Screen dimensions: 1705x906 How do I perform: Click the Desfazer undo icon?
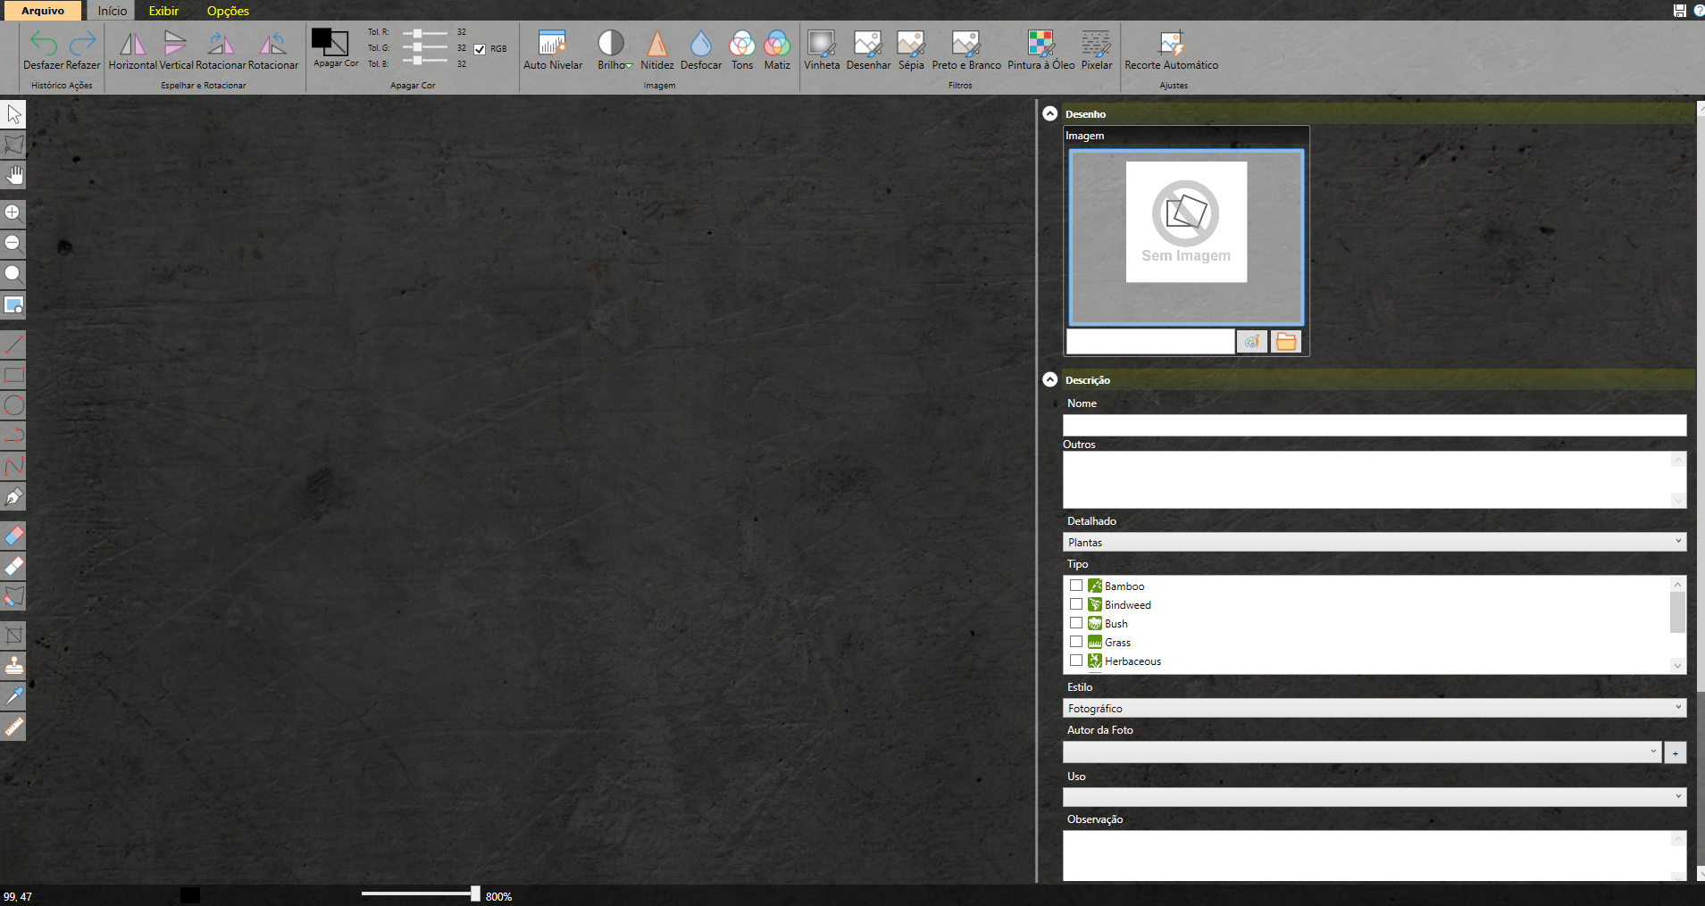coord(43,44)
